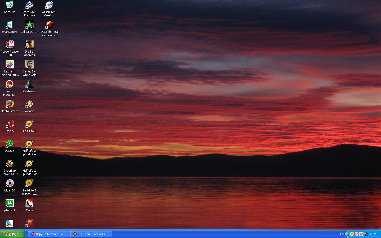Select Half-Life 2 Episode One icon
The width and height of the screenshot is (381, 238).
pyautogui.click(x=29, y=144)
